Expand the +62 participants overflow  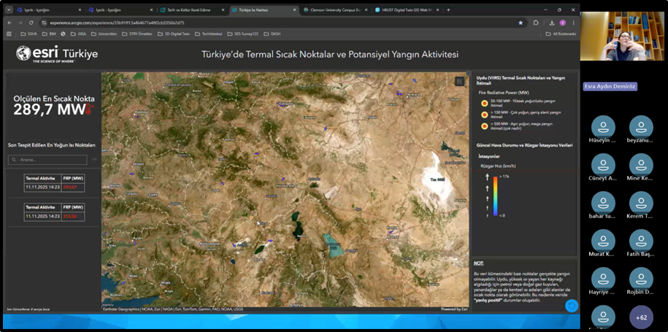[641, 317]
